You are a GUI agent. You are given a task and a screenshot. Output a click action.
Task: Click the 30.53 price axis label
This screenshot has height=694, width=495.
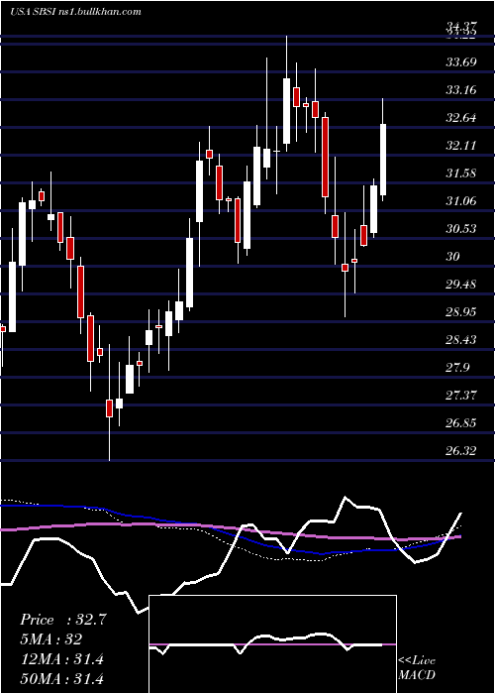pos(461,229)
